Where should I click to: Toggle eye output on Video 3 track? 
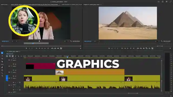click(15, 64)
